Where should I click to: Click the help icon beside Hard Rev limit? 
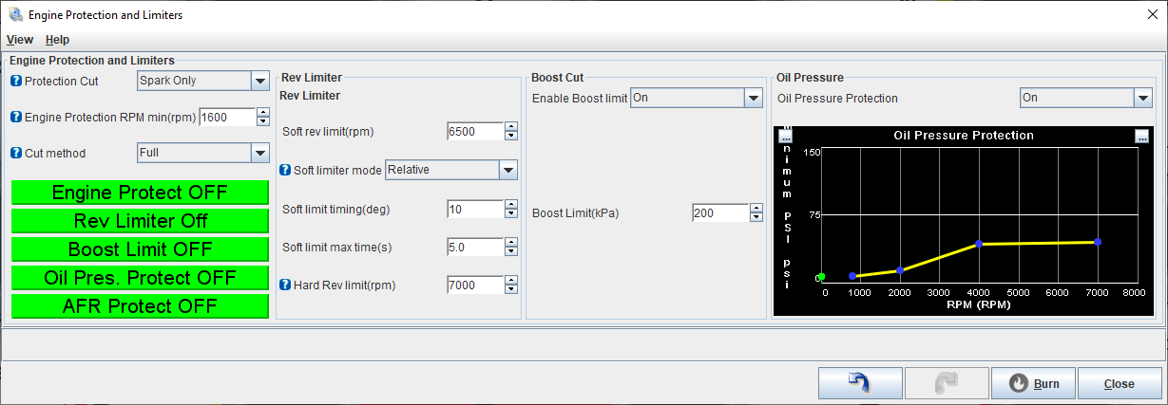[285, 284]
